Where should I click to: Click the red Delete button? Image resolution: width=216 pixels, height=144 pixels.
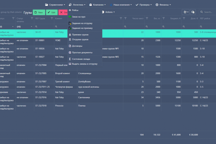click(x=63, y=12)
